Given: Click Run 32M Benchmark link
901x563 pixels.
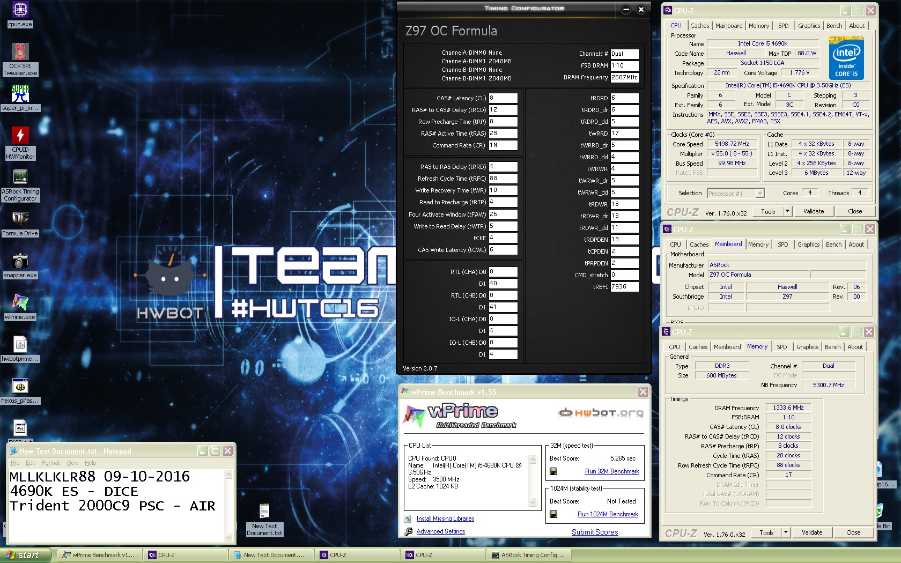Looking at the screenshot, I should coord(612,471).
